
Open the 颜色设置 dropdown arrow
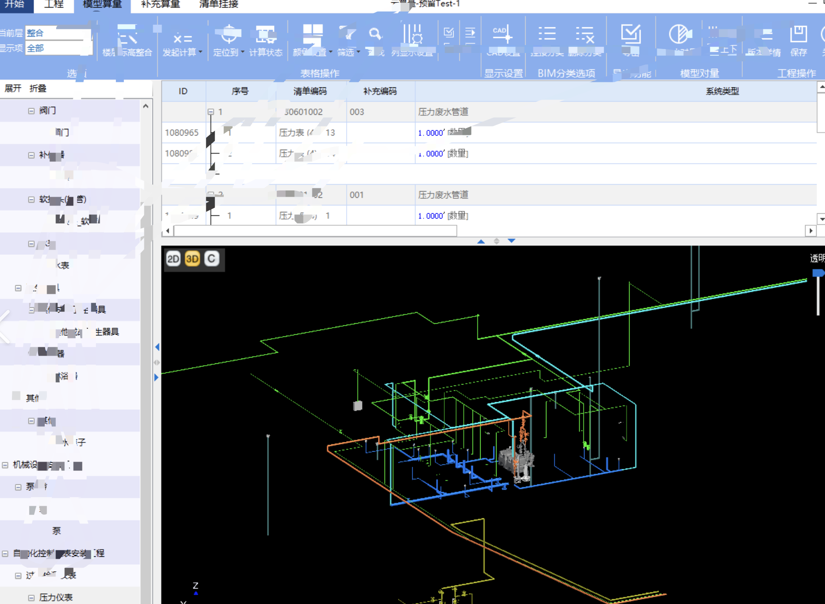pos(330,52)
